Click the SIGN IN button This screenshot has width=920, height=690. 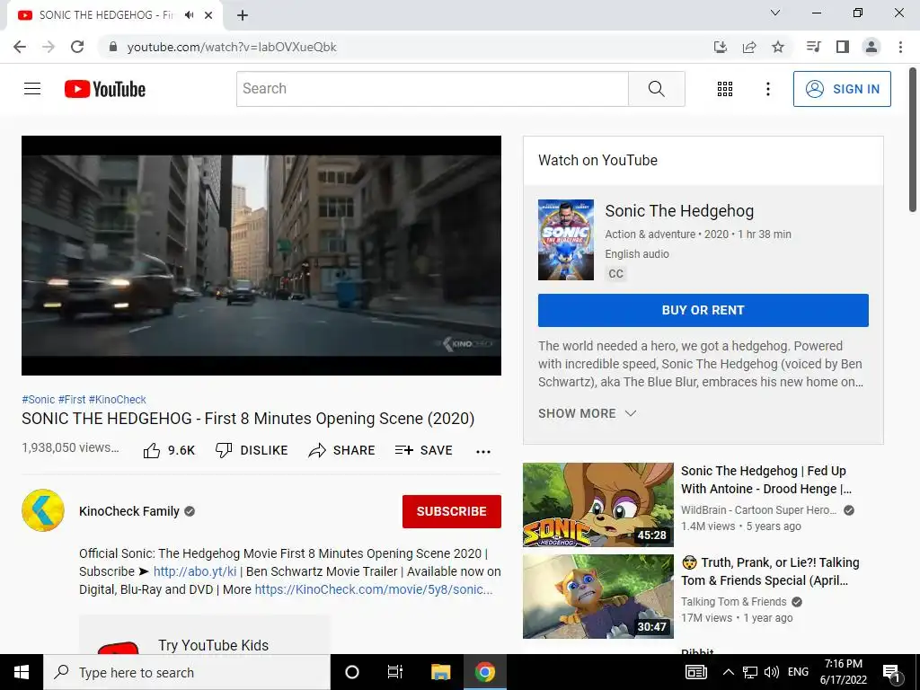(x=841, y=89)
